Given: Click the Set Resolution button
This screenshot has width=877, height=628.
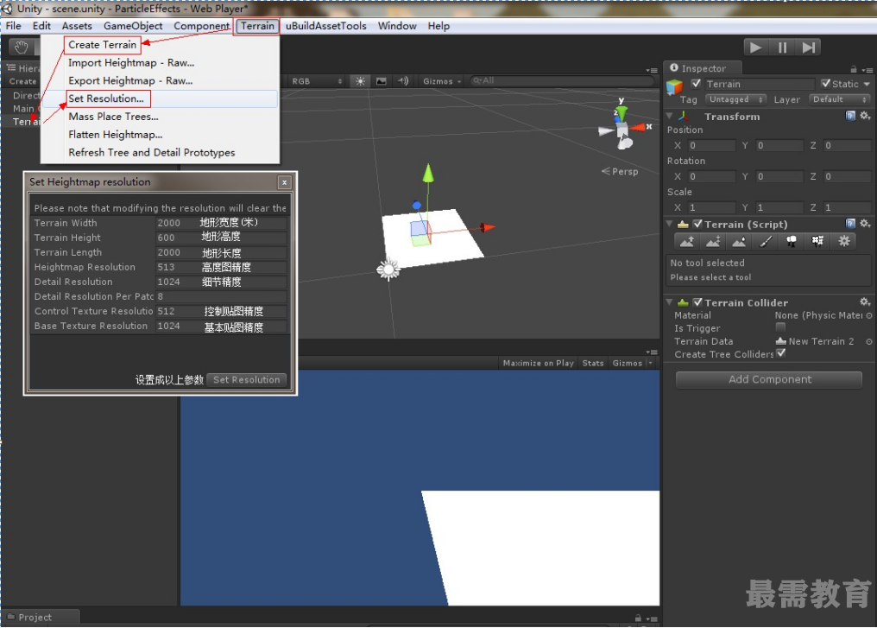Looking at the screenshot, I should click(x=247, y=379).
